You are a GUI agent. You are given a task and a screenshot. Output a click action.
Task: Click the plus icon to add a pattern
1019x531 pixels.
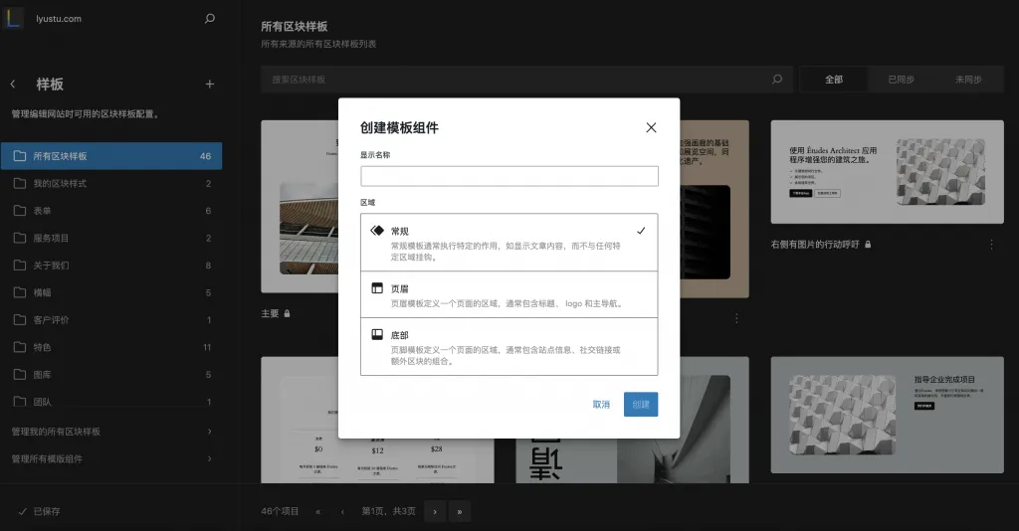pos(209,85)
